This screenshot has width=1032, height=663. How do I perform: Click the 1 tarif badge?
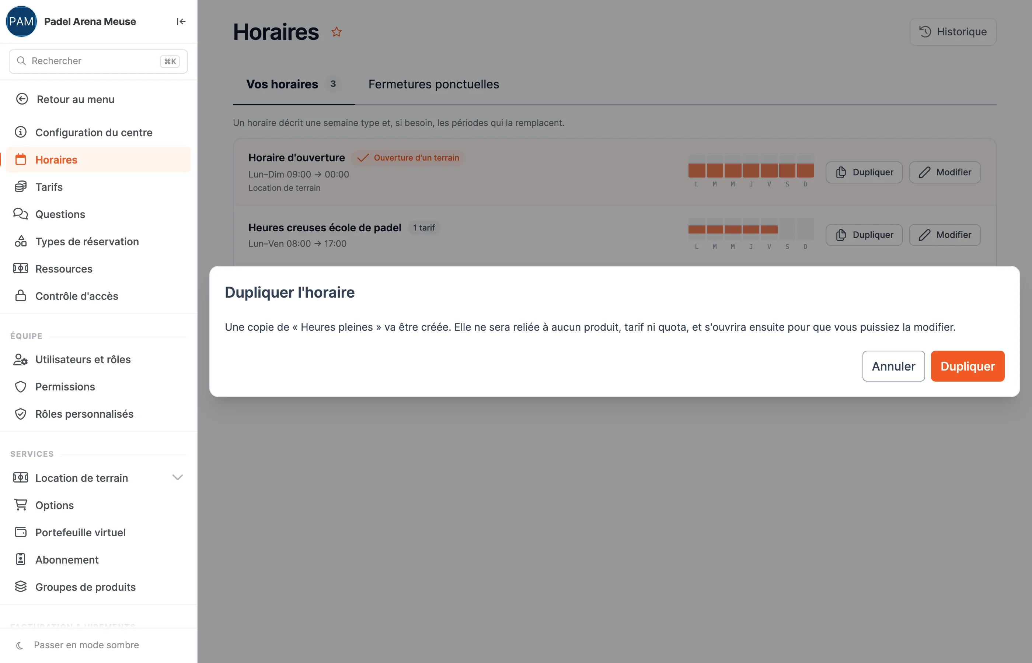424,228
